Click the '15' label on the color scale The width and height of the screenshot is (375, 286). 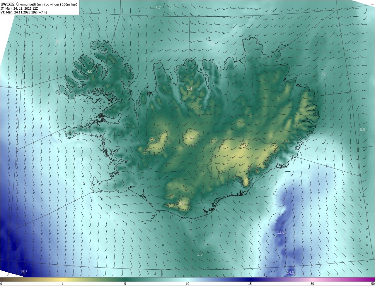tap(250, 284)
